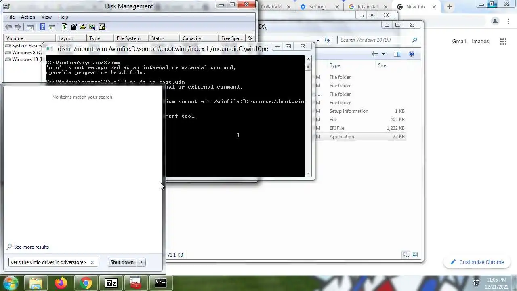Click the Images link in Chrome
The image size is (517, 291).
click(x=480, y=42)
